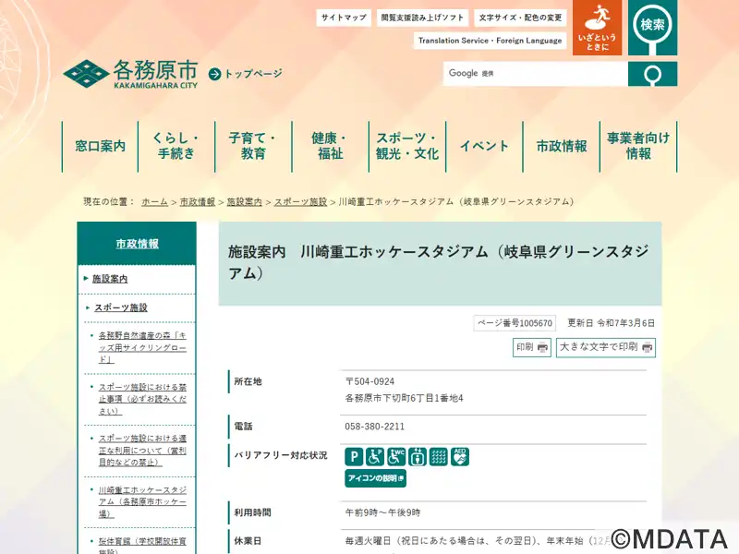
Task: Select 事業者向け情報 in the navigation bar
Action: click(638, 146)
